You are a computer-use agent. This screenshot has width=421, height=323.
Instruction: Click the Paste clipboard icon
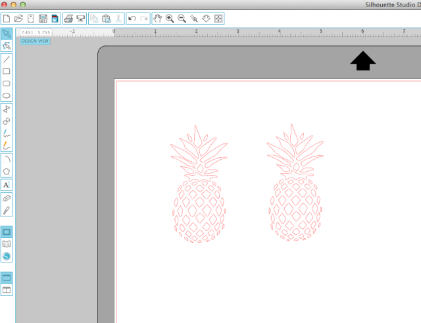[107, 18]
